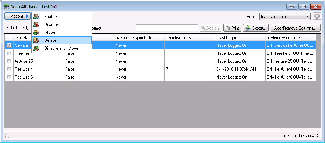Click the Export button
This screenshot has height=143, width=325.
256,28
